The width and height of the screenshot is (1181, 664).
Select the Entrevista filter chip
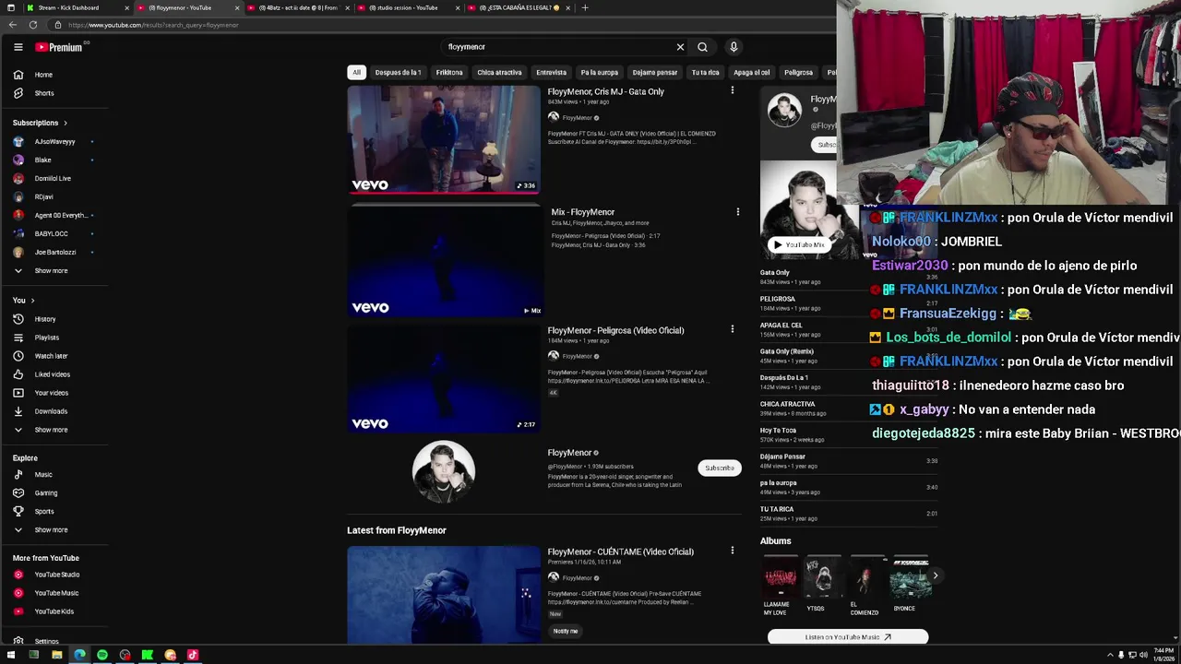[x=551, y=72]
